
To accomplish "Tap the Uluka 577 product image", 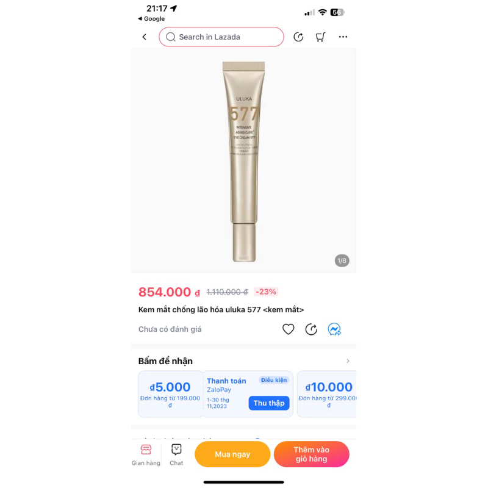I will (x=243, y=161).
